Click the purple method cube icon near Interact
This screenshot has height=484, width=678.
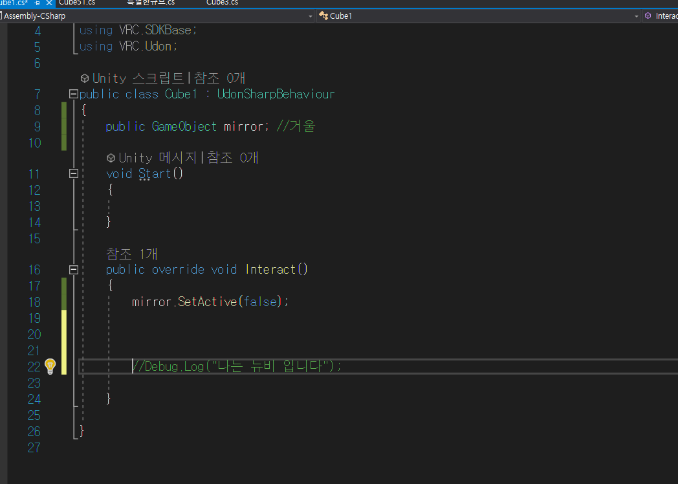pos(648,16)
